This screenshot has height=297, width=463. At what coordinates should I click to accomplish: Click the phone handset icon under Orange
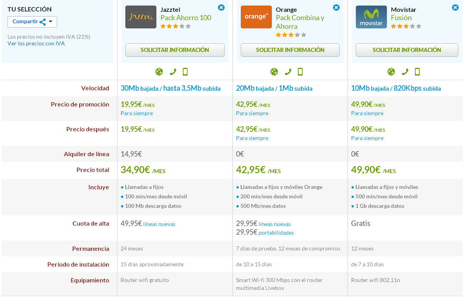click(x=288, y=72)
